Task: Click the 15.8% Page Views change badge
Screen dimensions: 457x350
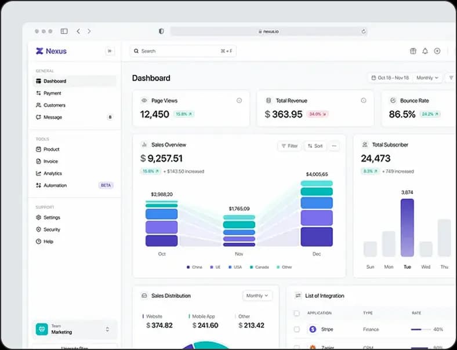Action: pos(184,114)
